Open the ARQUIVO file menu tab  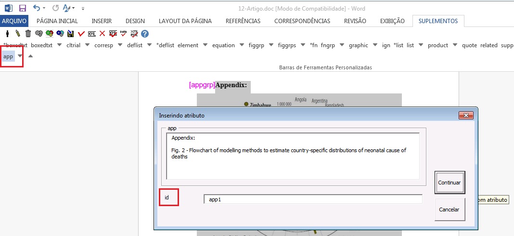14,21
